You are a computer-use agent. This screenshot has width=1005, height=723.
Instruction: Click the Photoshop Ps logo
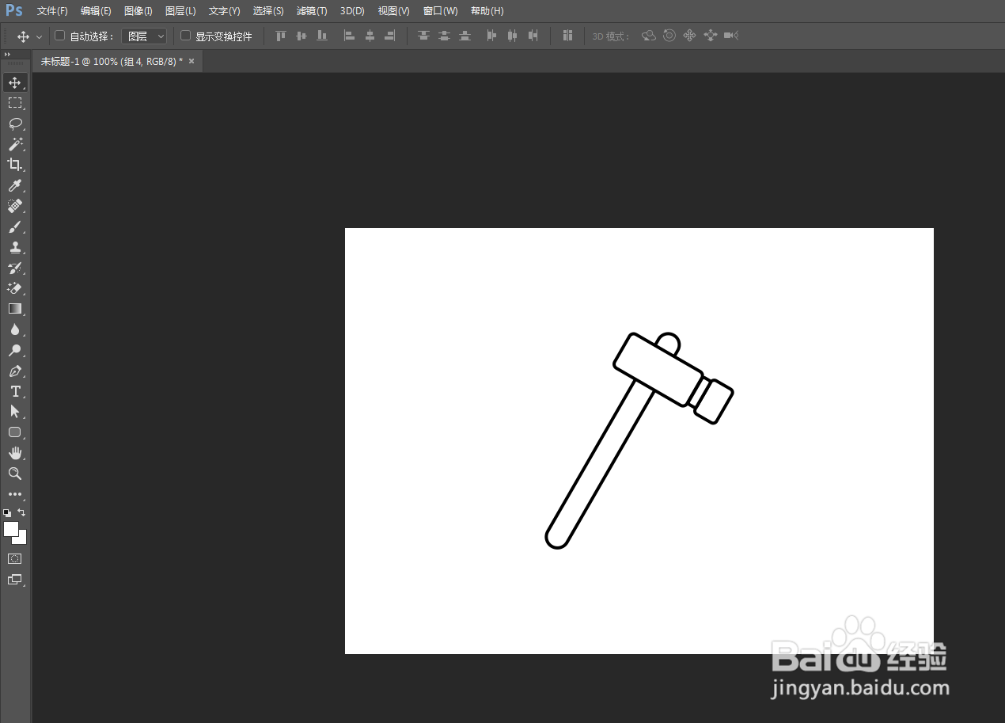(14, 10)
